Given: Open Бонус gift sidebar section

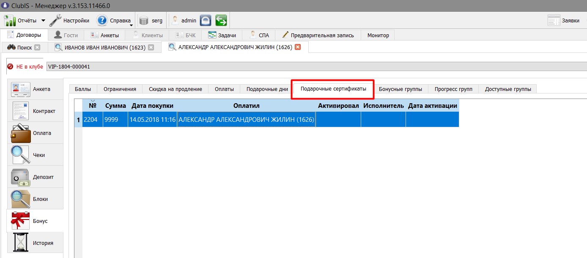Looking at the screenshot, I should pyautogui.click(x=35, y=221).
